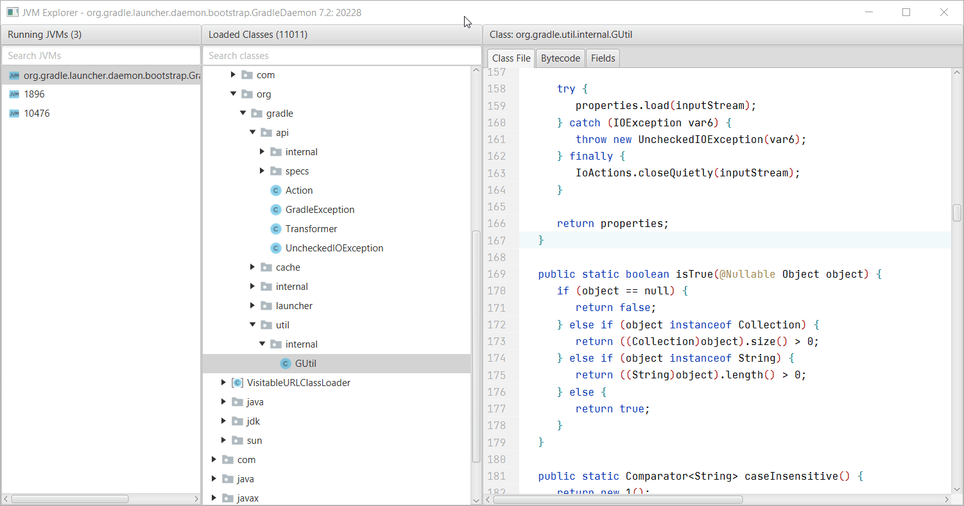Select the Class File tab
964x506 pixels.
click(512, 58)
